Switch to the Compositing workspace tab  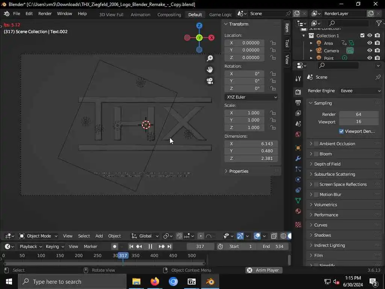point(169,15)
